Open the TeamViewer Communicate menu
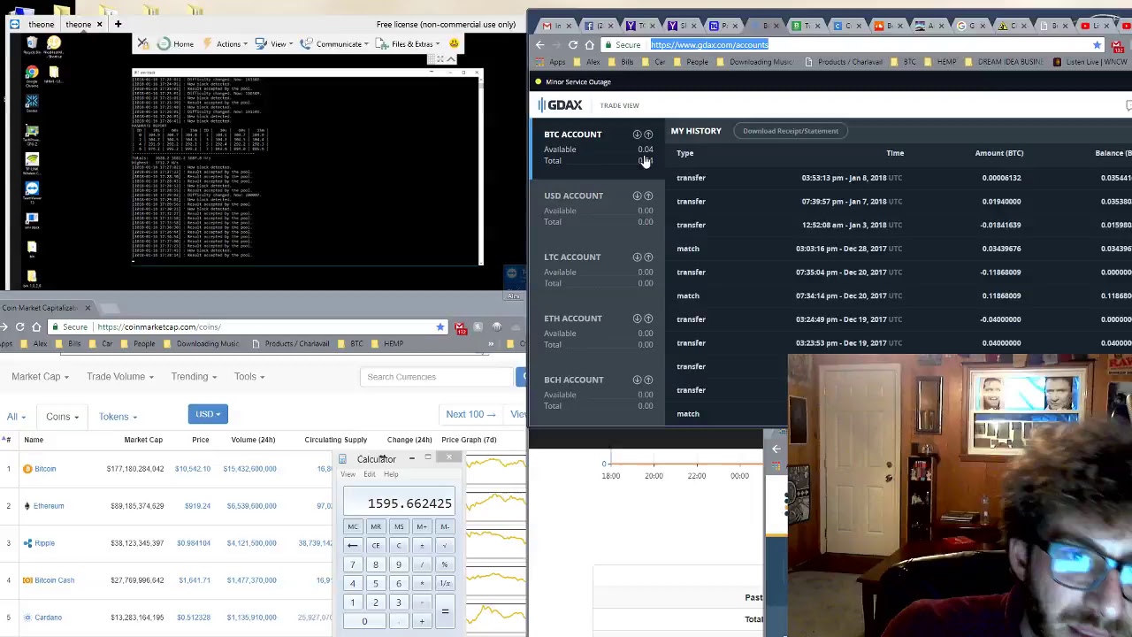This screenshot has width=1132, height=637. tap(336, 43)
